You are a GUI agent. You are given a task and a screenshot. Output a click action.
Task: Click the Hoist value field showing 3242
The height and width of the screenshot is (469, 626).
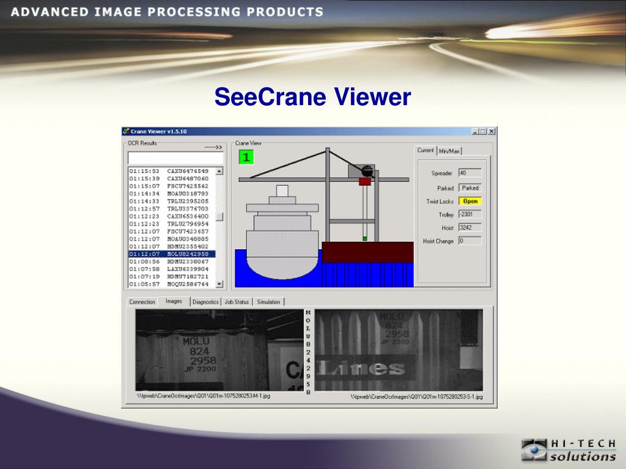point(470,228)
